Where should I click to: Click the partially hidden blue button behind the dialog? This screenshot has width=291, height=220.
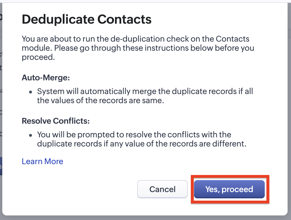click(x=1, y=166)
